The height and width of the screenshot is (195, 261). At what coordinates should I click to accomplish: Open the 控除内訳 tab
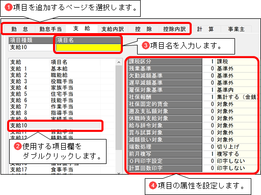coord(174,29)
